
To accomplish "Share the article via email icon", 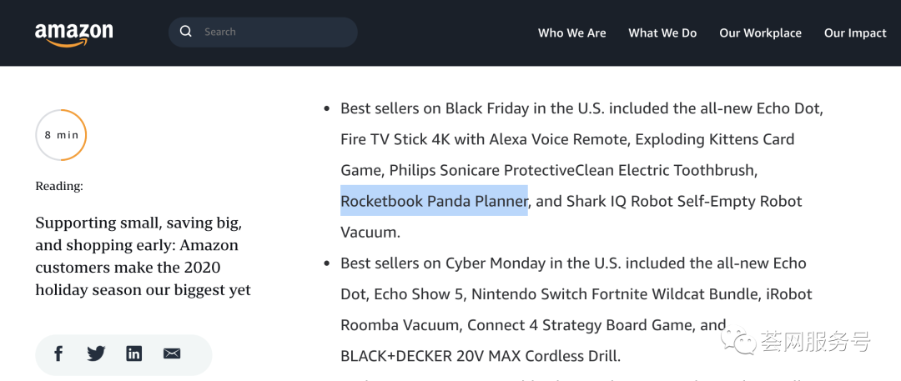I will 172,353.
